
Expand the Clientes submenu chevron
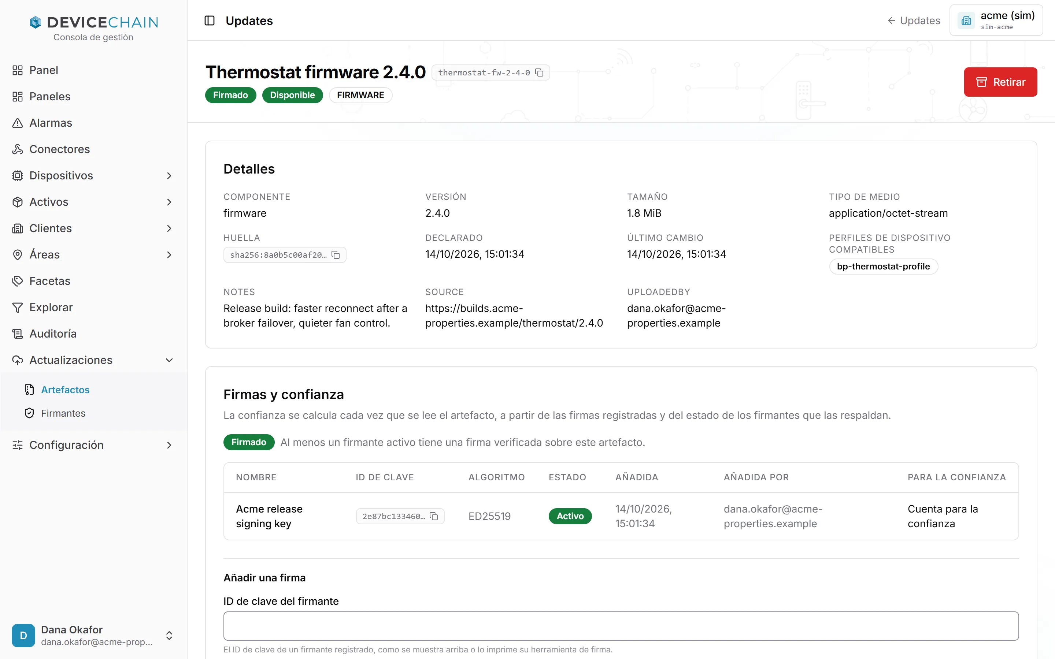pyautogui.click(x=169, y=228)
